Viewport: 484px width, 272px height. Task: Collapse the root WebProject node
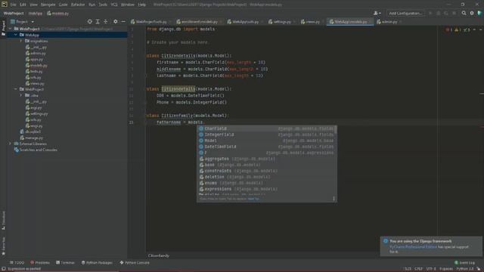[10, 29]
